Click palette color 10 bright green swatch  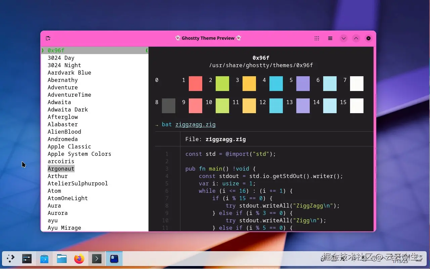222,106
